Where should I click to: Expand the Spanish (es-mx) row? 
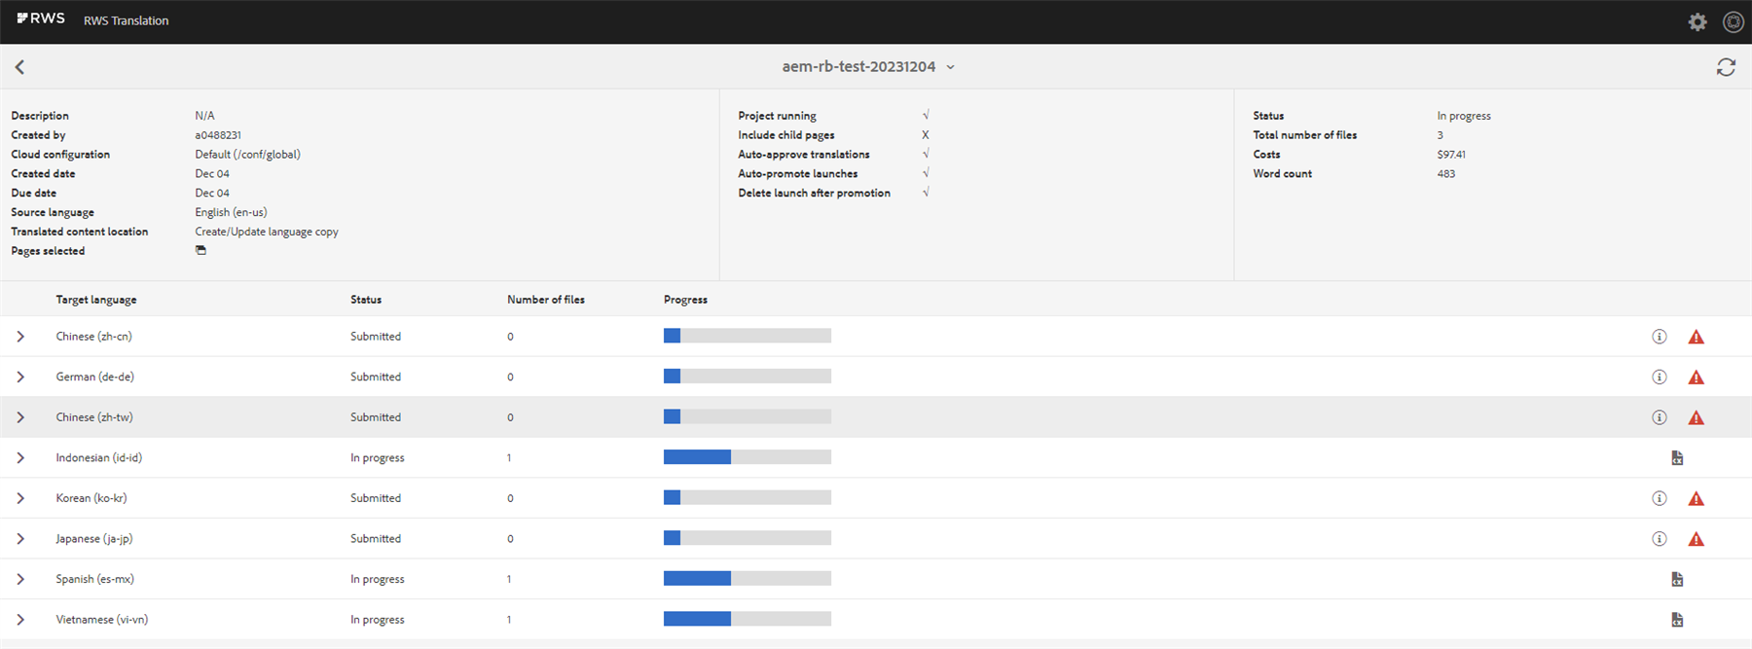pos(20,579)
